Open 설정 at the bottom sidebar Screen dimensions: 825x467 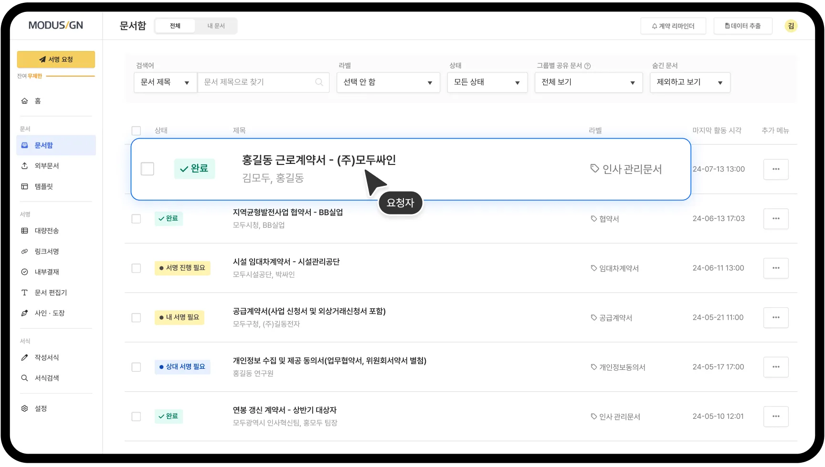click(x=40, y=408)
